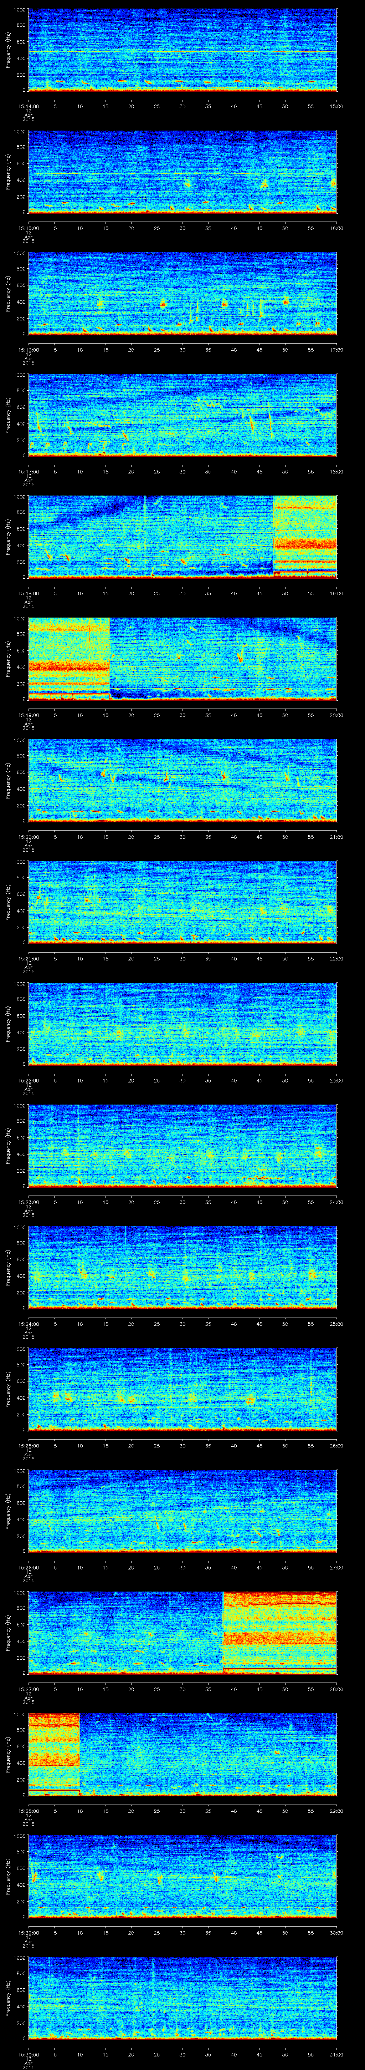Click the '15:24:00' time axis label
Image resolution: width=365 pixels, height=2070 pixels.
tap(28, 1324)
